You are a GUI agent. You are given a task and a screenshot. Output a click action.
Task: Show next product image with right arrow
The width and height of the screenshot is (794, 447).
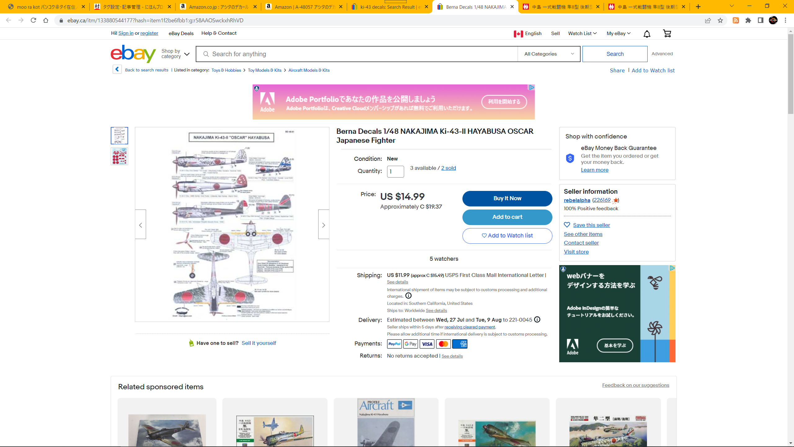pyautogui.click(x=323, y=224)
